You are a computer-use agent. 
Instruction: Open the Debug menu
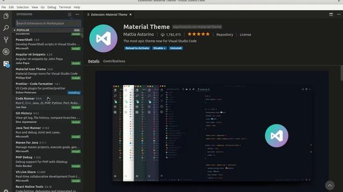[51, 7]
